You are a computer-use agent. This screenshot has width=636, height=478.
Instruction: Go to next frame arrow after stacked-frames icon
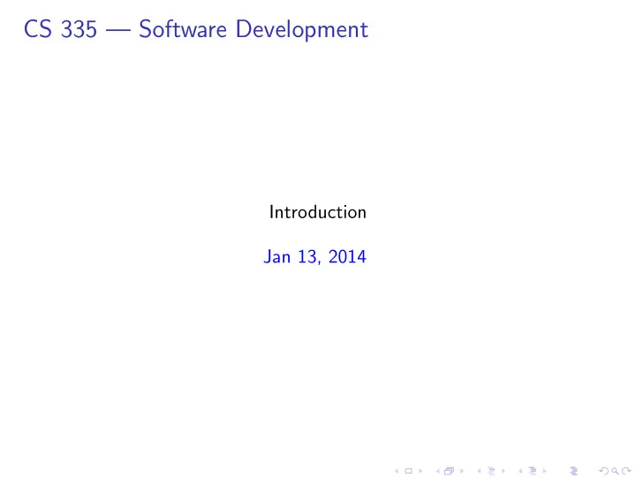(x=462, y=471)
